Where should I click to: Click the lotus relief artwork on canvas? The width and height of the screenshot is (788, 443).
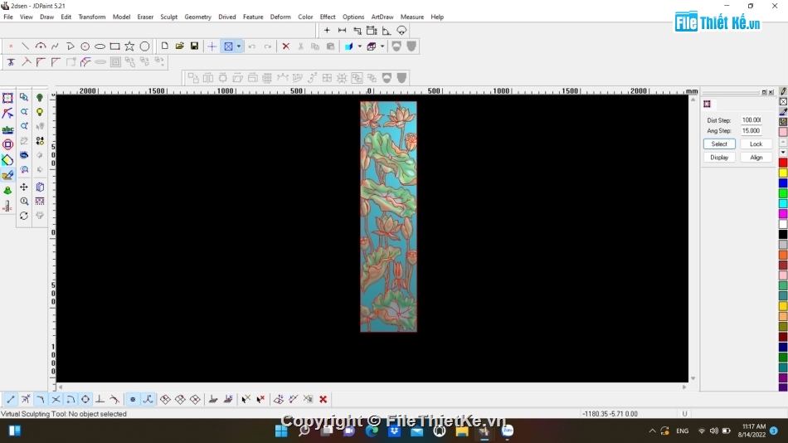coord(388,217)
